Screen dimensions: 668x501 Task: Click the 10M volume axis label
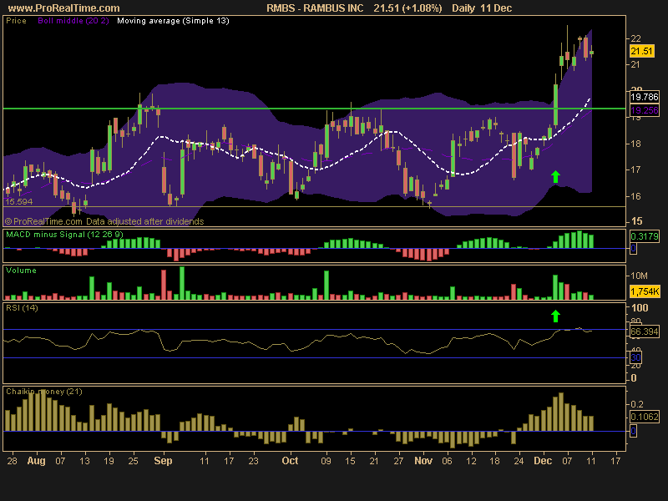pos(639,276)
